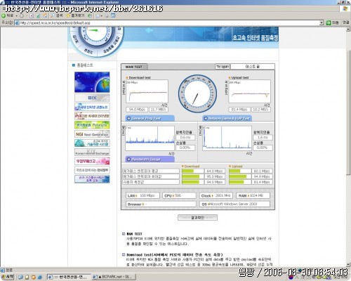Click the Refresh page icon
This screenshot has height=281, width=351.
38,16
